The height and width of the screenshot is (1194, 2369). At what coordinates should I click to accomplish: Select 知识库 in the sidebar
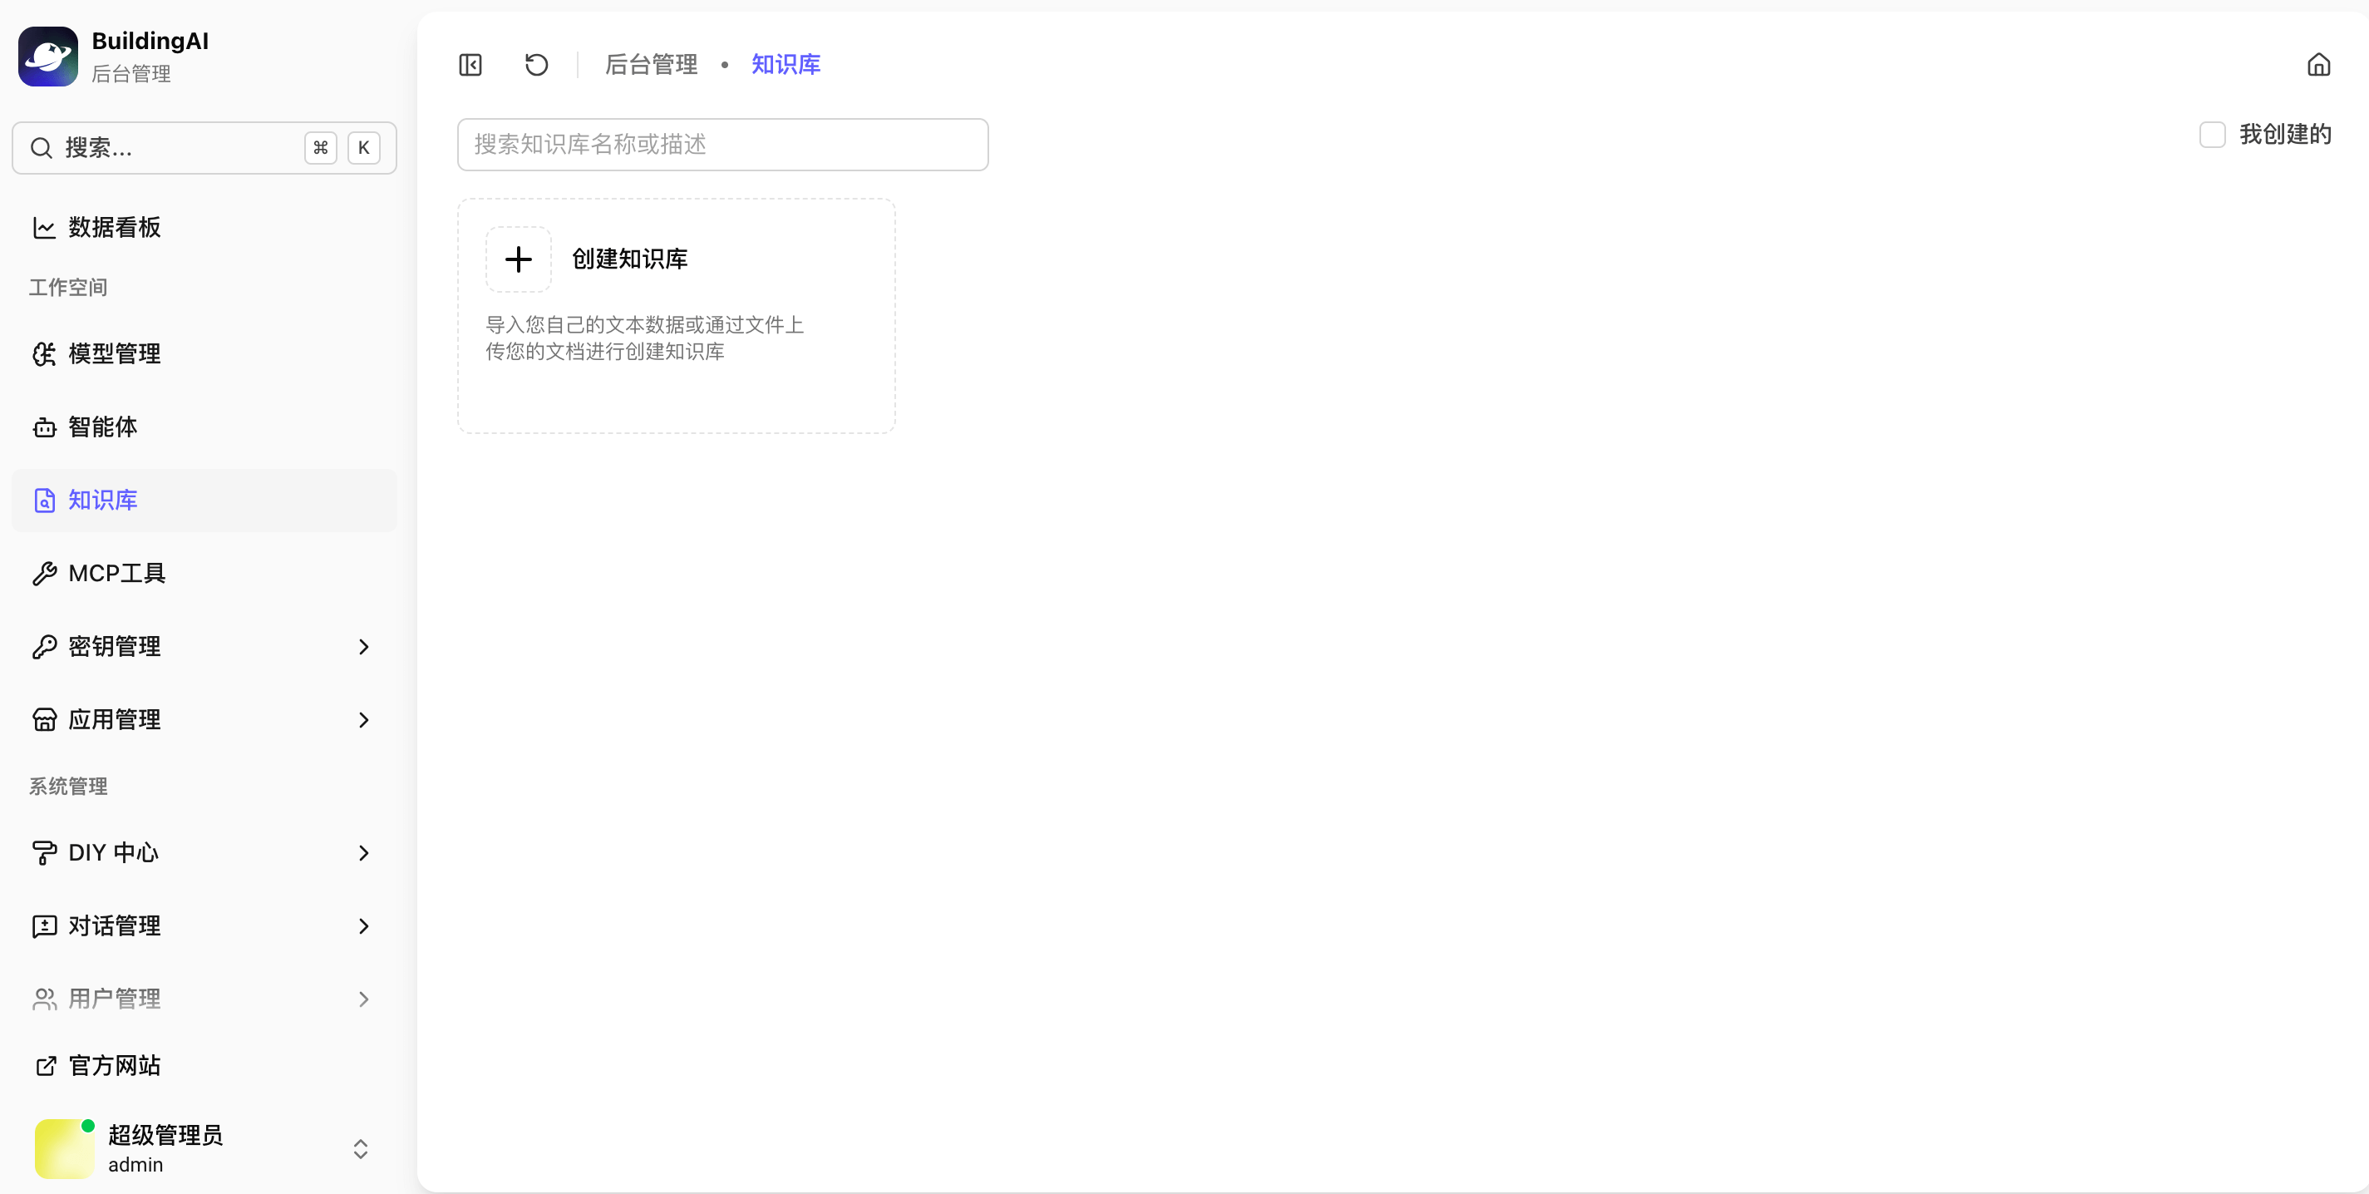point(102,501)
